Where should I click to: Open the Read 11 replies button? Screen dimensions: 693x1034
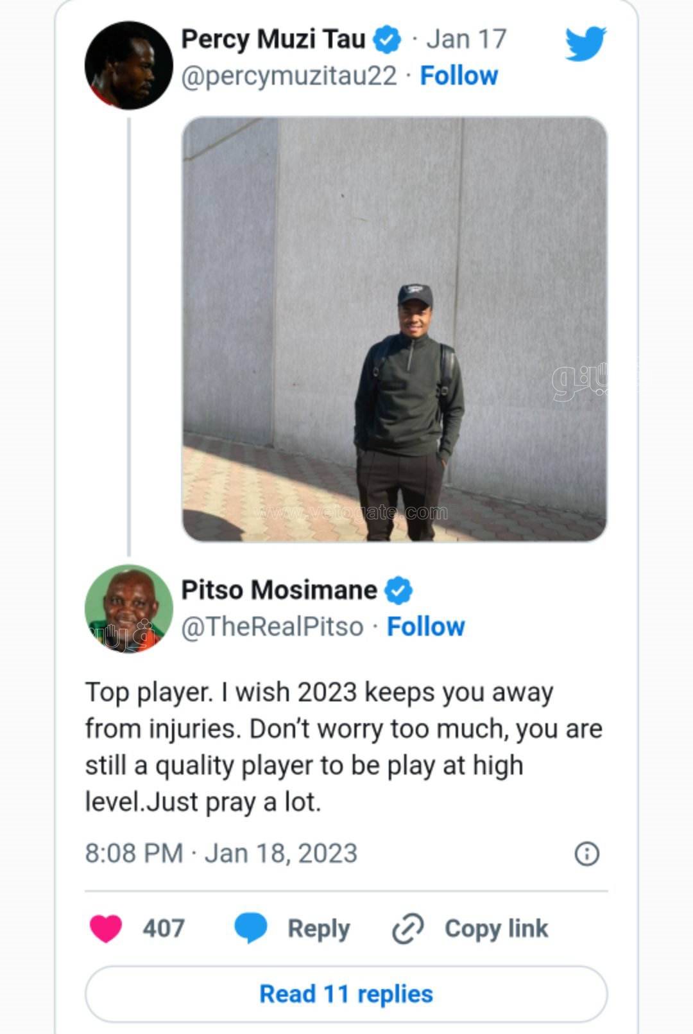pos(346,994)
